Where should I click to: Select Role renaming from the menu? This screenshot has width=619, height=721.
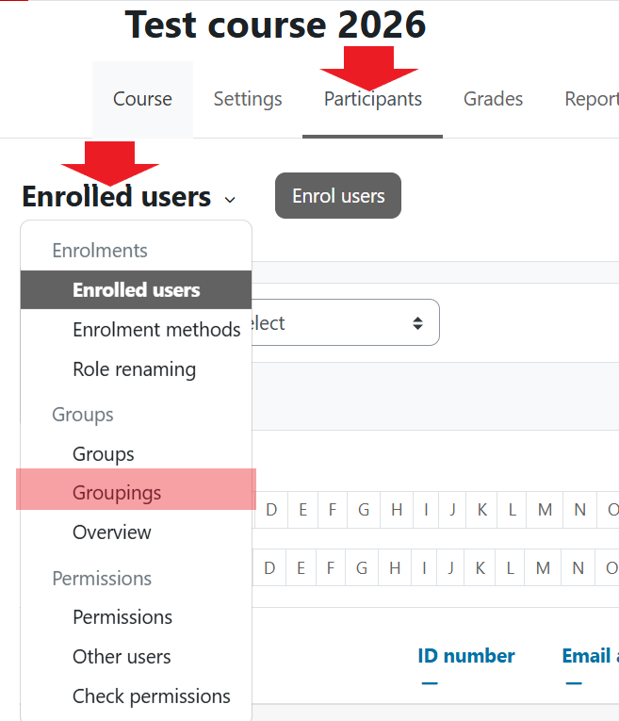coord(134,369)
